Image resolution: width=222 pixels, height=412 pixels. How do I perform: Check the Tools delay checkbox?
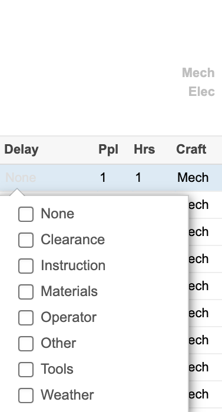[26, 370]
